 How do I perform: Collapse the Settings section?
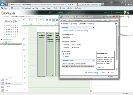click(93, 28)
